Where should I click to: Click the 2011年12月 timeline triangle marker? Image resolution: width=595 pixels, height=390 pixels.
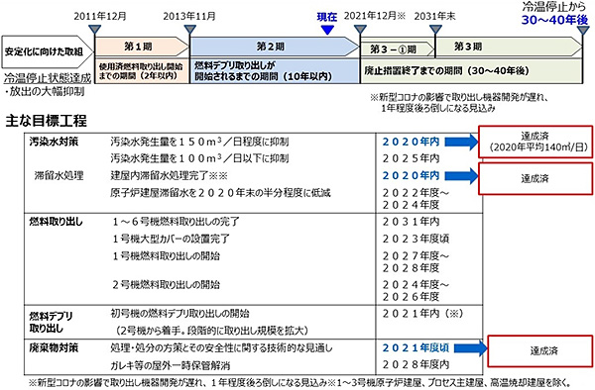tap(94, 30)
